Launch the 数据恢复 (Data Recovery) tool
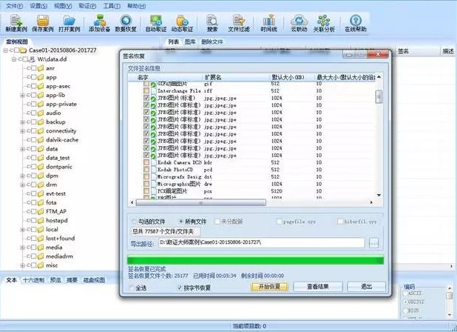Image resolution: width=457 pixels, height=332 pixels. pos(127,21)
